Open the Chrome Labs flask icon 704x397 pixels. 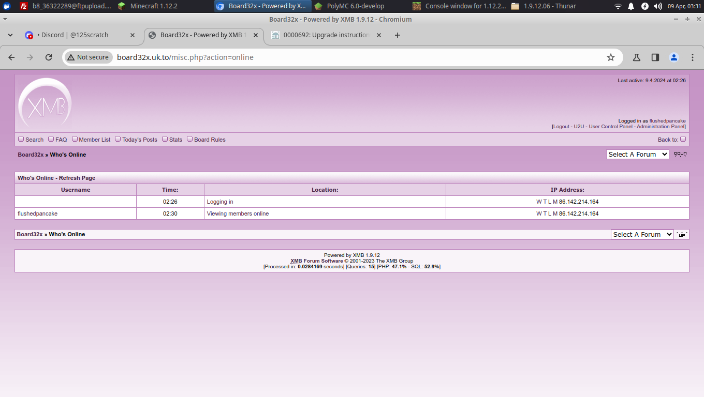point(637,57)
